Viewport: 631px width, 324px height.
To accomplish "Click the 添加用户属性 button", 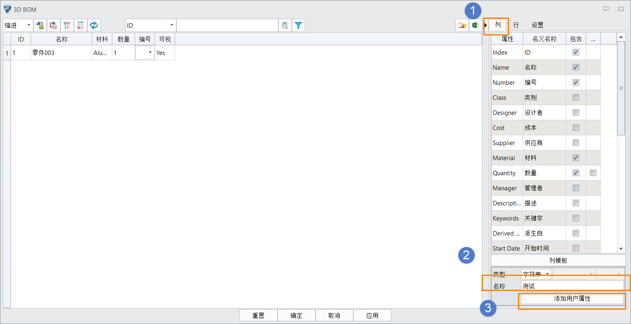I will click(x=572, y=299).
